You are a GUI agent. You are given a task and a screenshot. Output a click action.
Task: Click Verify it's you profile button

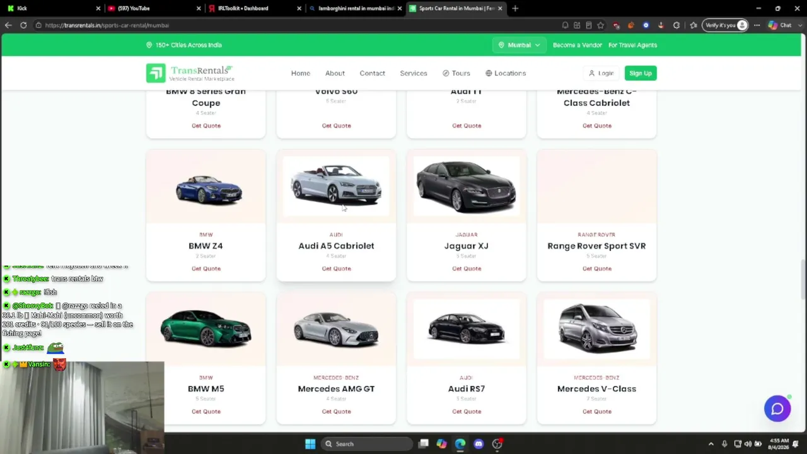[726, 25]
